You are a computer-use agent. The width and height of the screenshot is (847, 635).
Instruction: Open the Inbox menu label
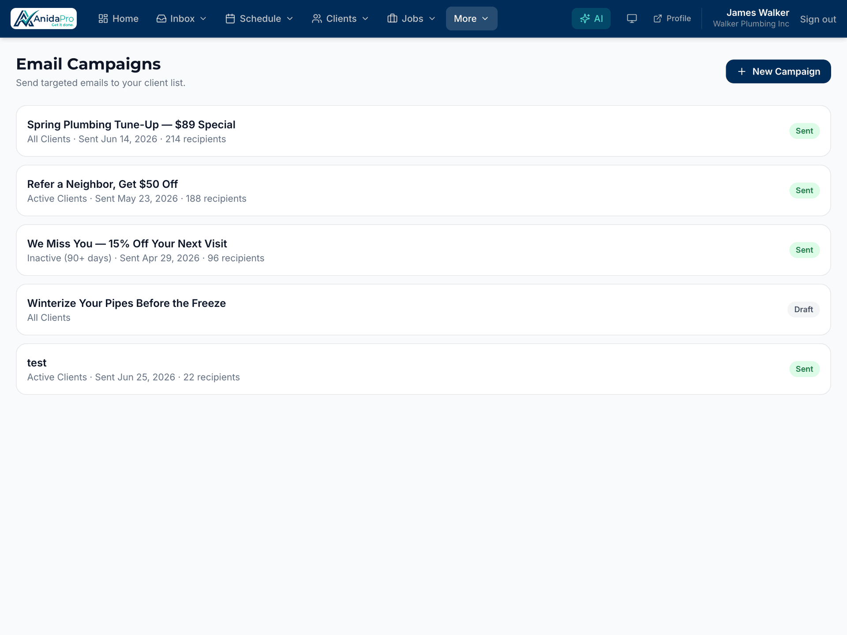(183, 19)
